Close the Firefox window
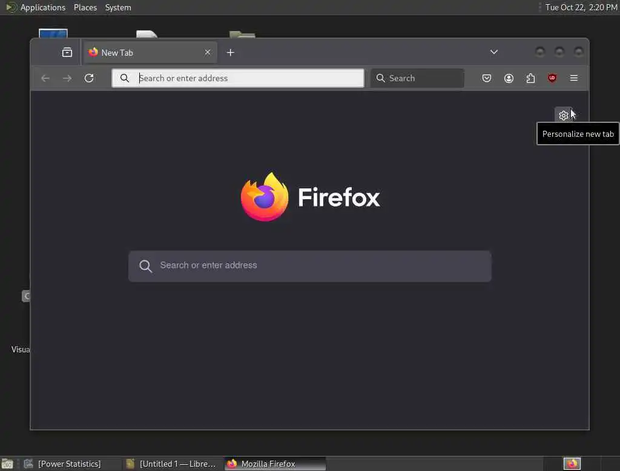The height and width of the screenshot is (471, 620). tap(578, 52)
